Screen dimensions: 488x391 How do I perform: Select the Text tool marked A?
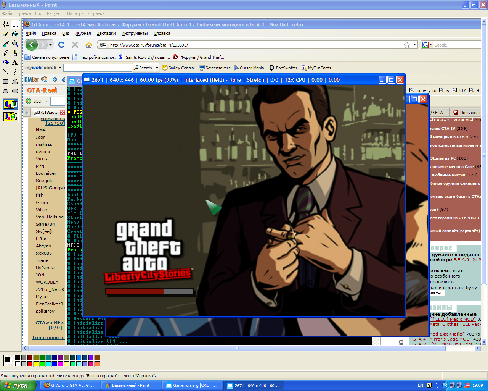[x=15, y=62]
